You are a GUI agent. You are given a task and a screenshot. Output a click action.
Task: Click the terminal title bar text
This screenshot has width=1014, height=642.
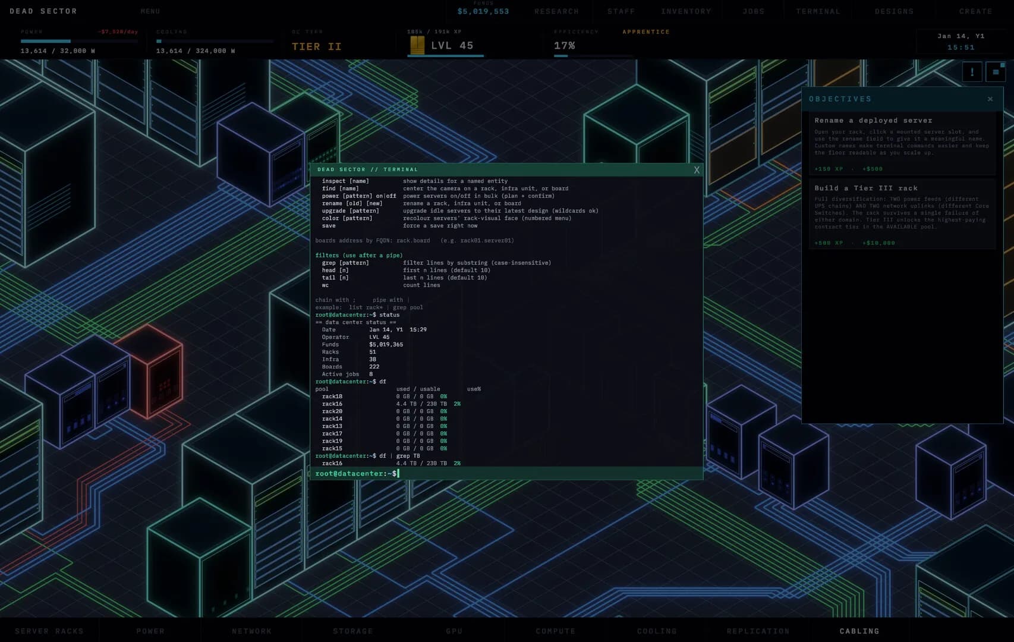point(368,169)
